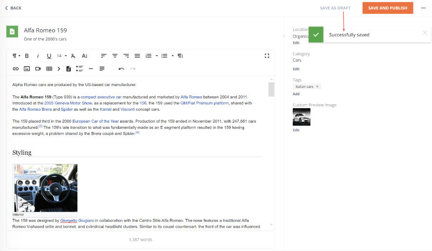Click the 'One of the 2000's cars' subtitle
432x251 pixels.
coord(45,39)
